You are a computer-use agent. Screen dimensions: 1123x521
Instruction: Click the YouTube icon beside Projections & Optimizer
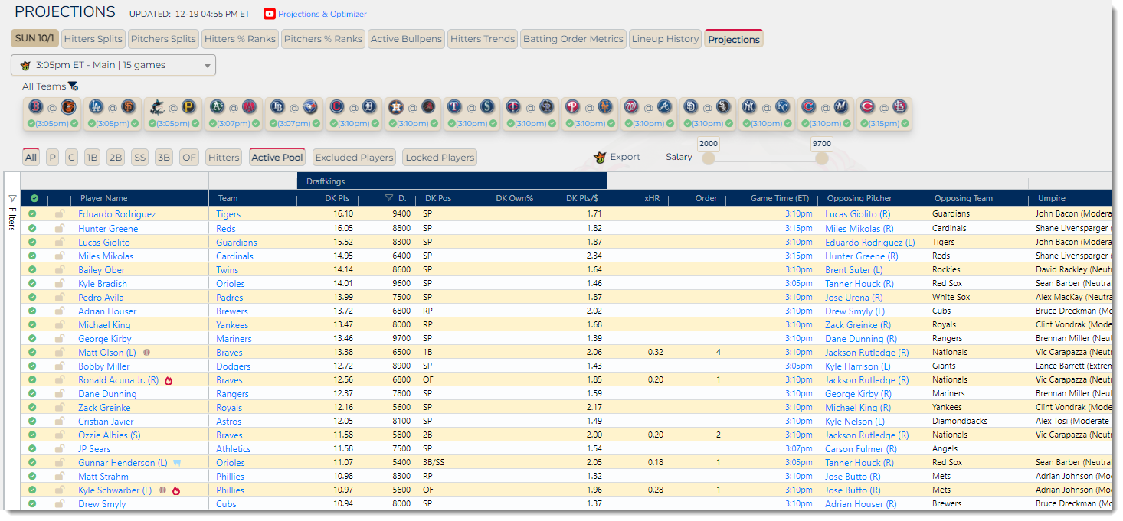click(x=269, y=14)
